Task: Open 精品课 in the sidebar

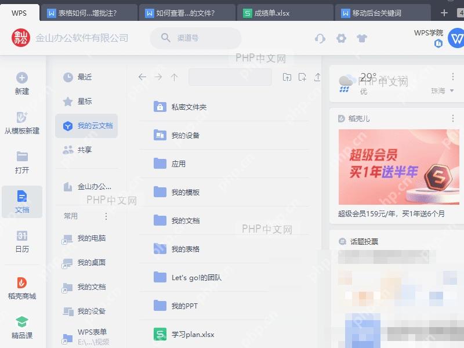Action: tap(22, 328)
